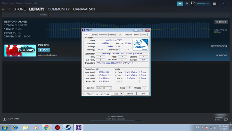Screen dimensions: 232x131
Task: Open Friends & Chat plus icon
Action: [226, 119]
